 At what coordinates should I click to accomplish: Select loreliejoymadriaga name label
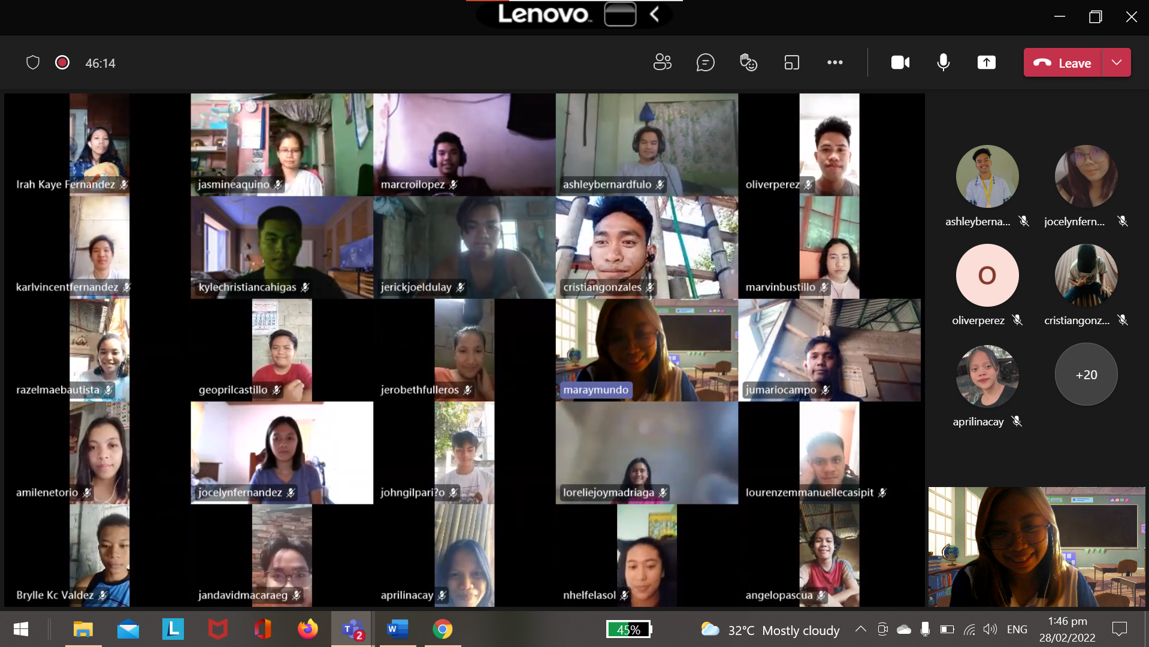[609, 492]
